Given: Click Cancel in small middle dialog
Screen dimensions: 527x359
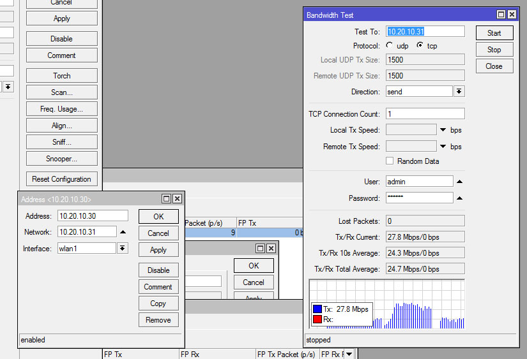Looking at the screenshot, I should pyautogui.click(x=254, y=282).
